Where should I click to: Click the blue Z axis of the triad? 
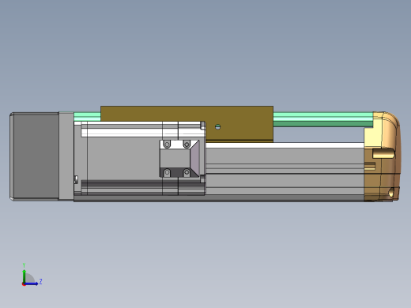pos(32,284)
